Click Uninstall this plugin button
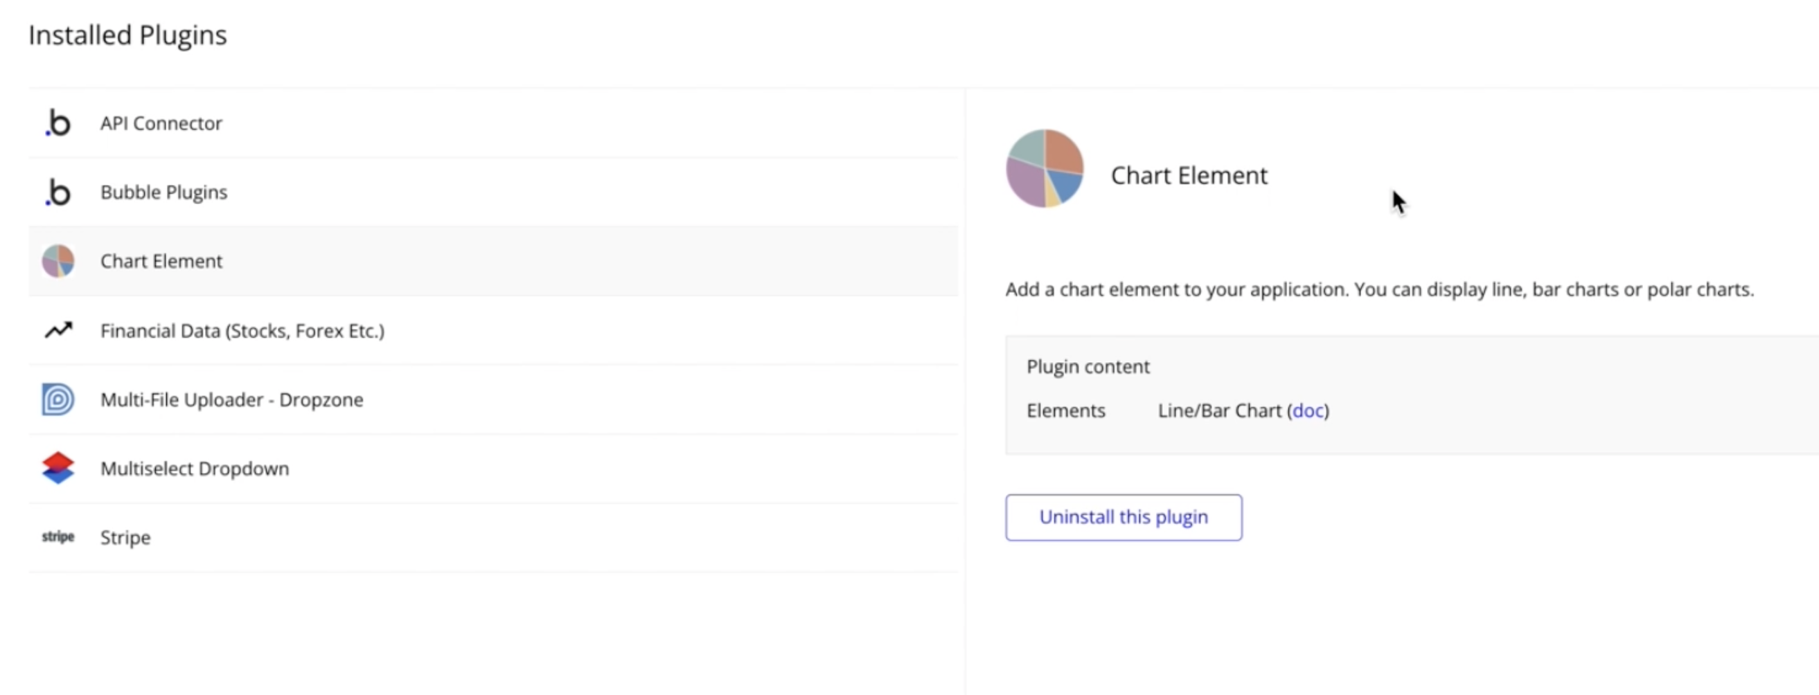 (x=1124, y=517)
